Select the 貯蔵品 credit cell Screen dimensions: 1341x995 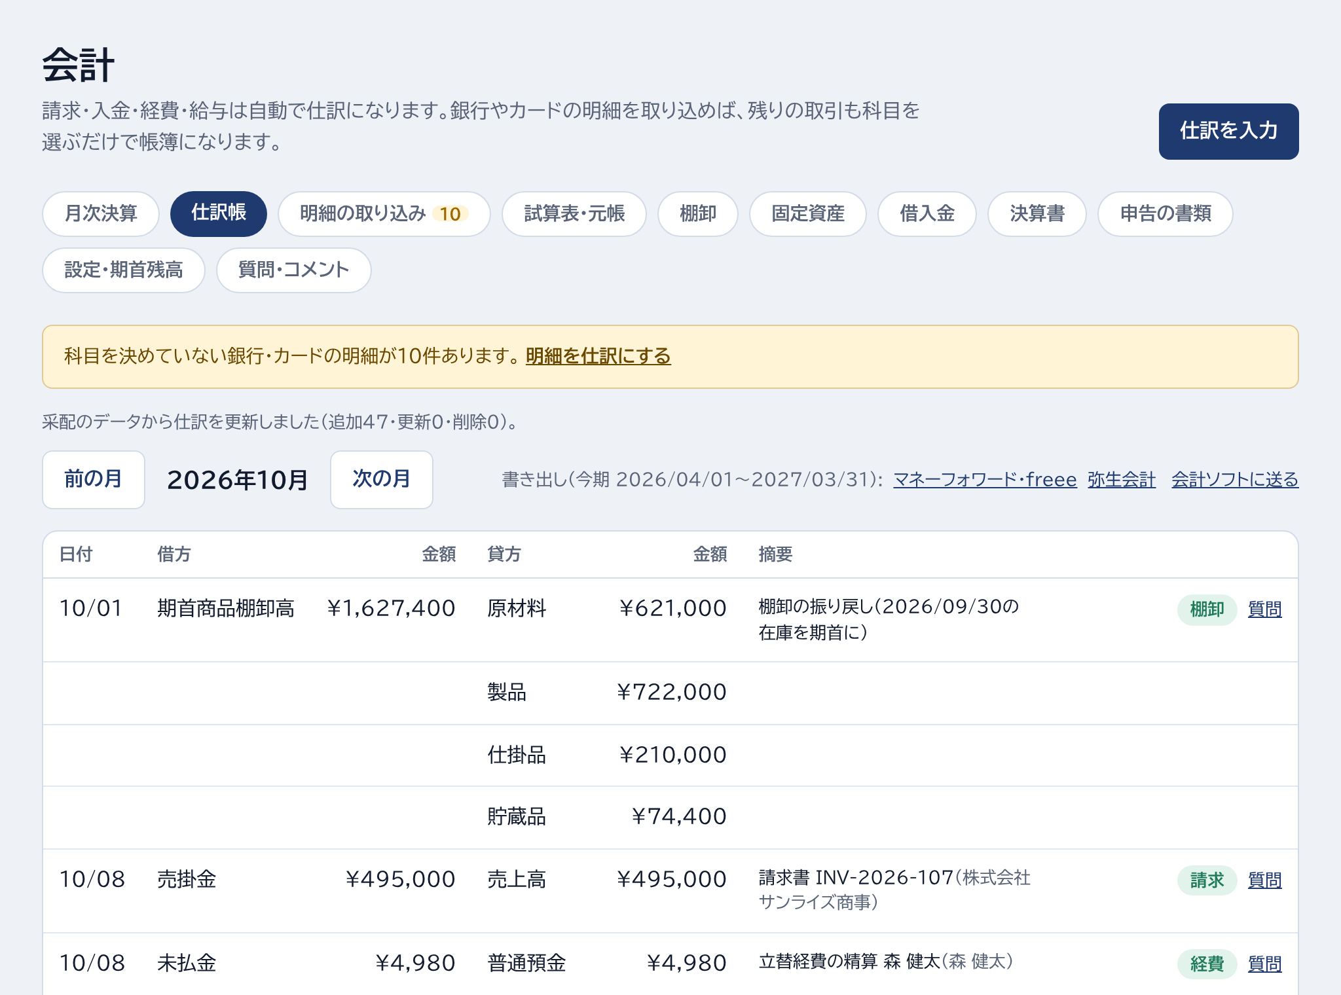[x=517, y=817]
